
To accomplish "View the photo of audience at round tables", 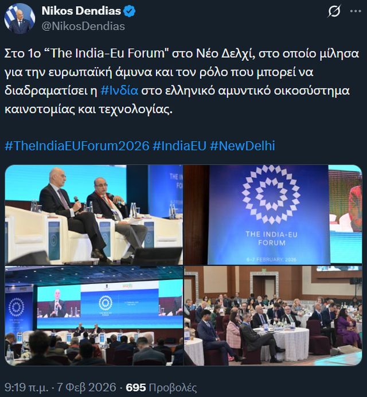I will tap(273, 316).
